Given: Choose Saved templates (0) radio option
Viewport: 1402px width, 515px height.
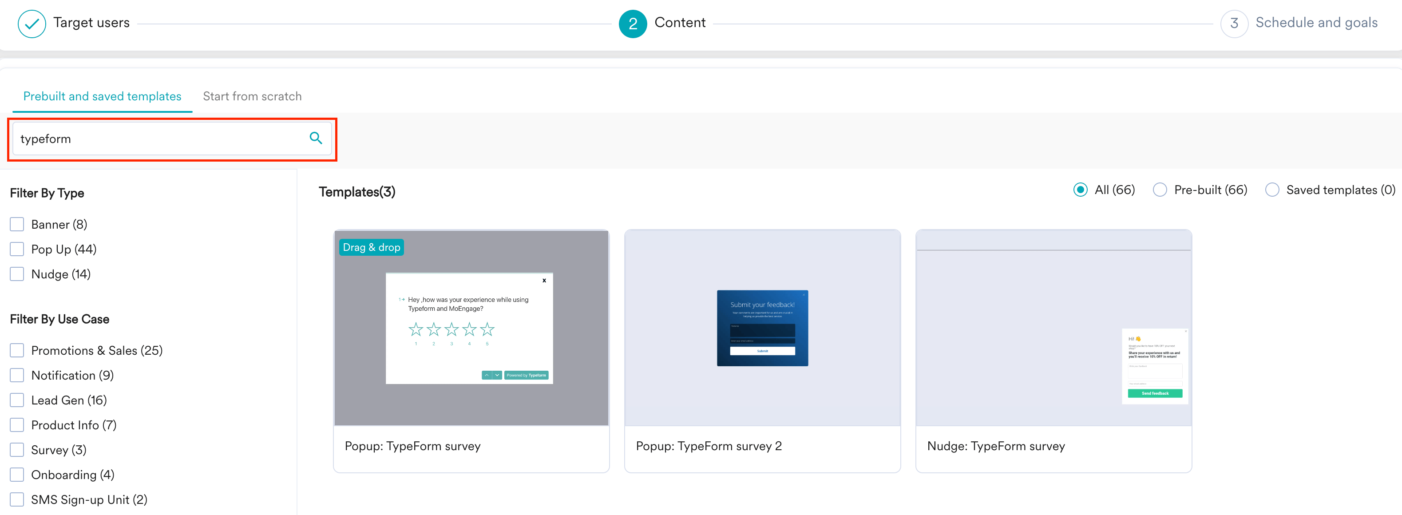Looking at the screenshot, I should [1272, 190].
